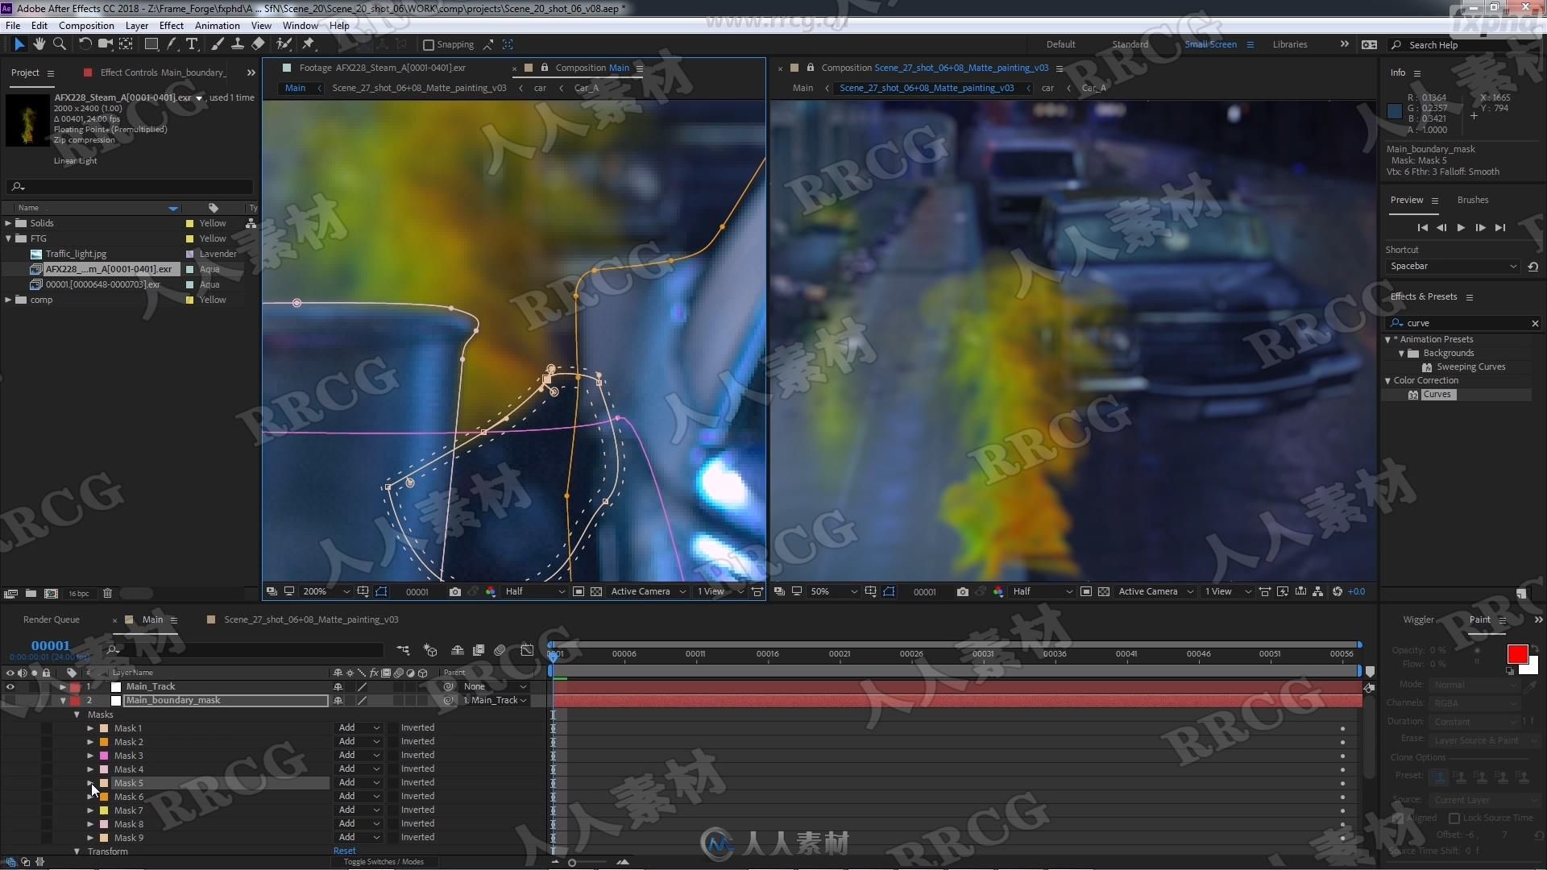Click the Composition Mini-Flowchart icon in timeline

[403, 650]
